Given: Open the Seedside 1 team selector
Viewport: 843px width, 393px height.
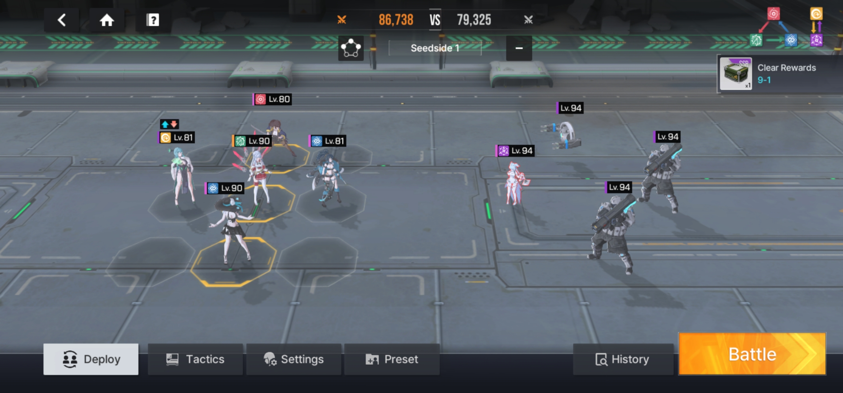Looking at the screenshot, I should pos(435,48).
